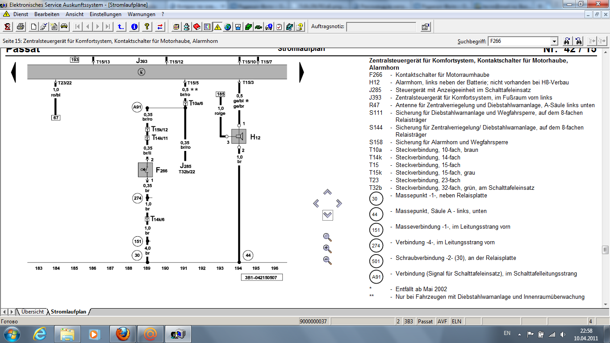
Task: Click the blank new document icon
Action: click(33, 27)
